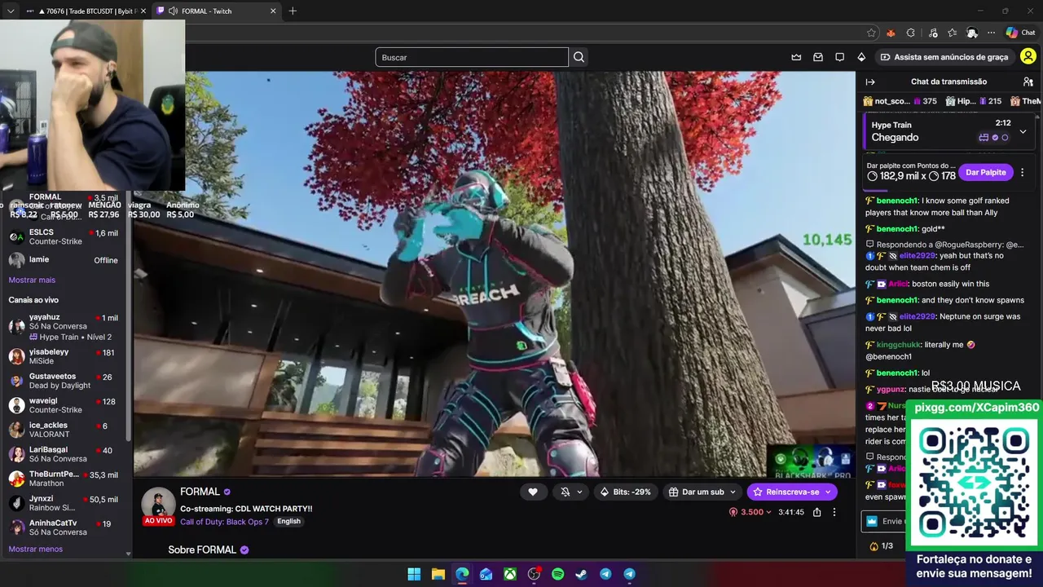Select the FORMAL - Twitch tab
Screen dimensions: 1043x587
point(216,11)
